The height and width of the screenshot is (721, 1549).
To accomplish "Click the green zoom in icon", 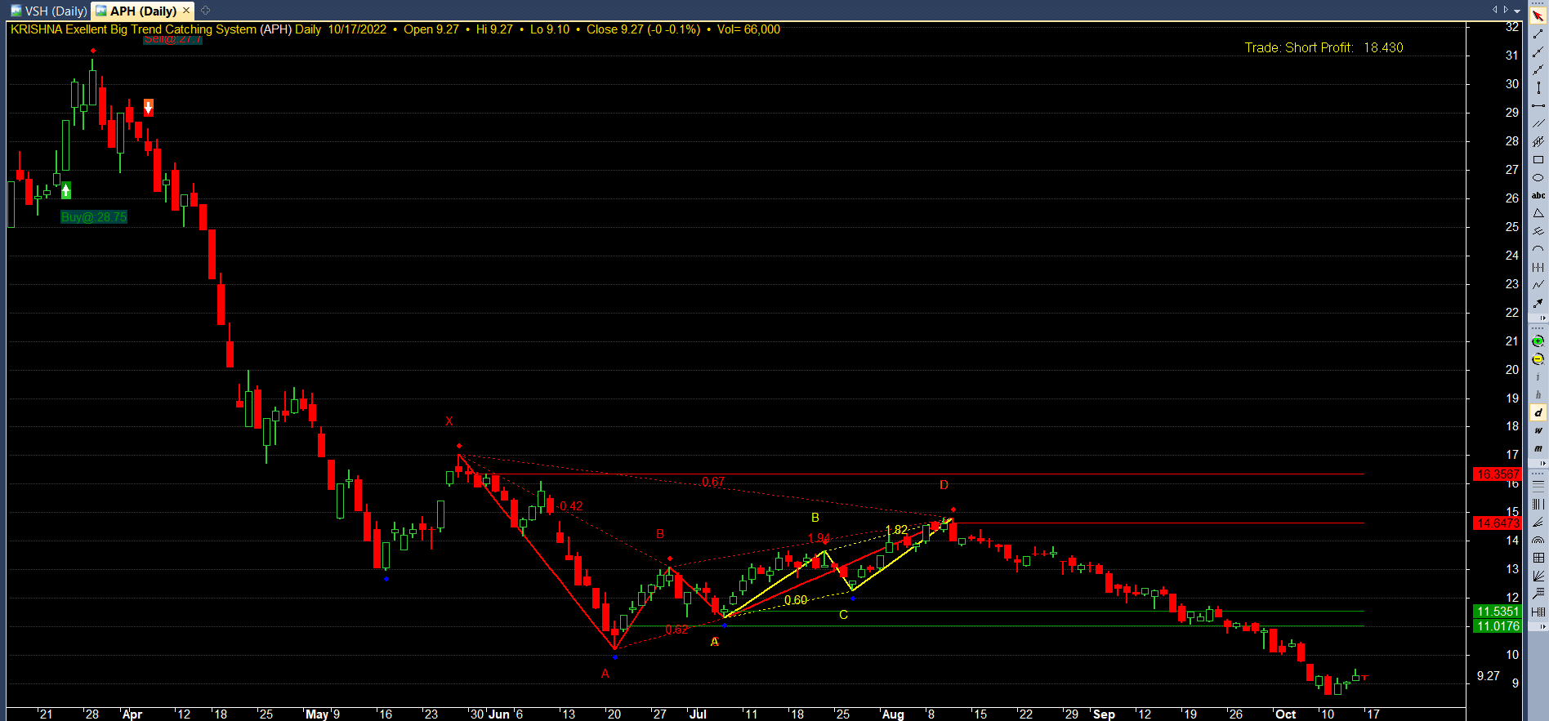I will coord(1538,341).
